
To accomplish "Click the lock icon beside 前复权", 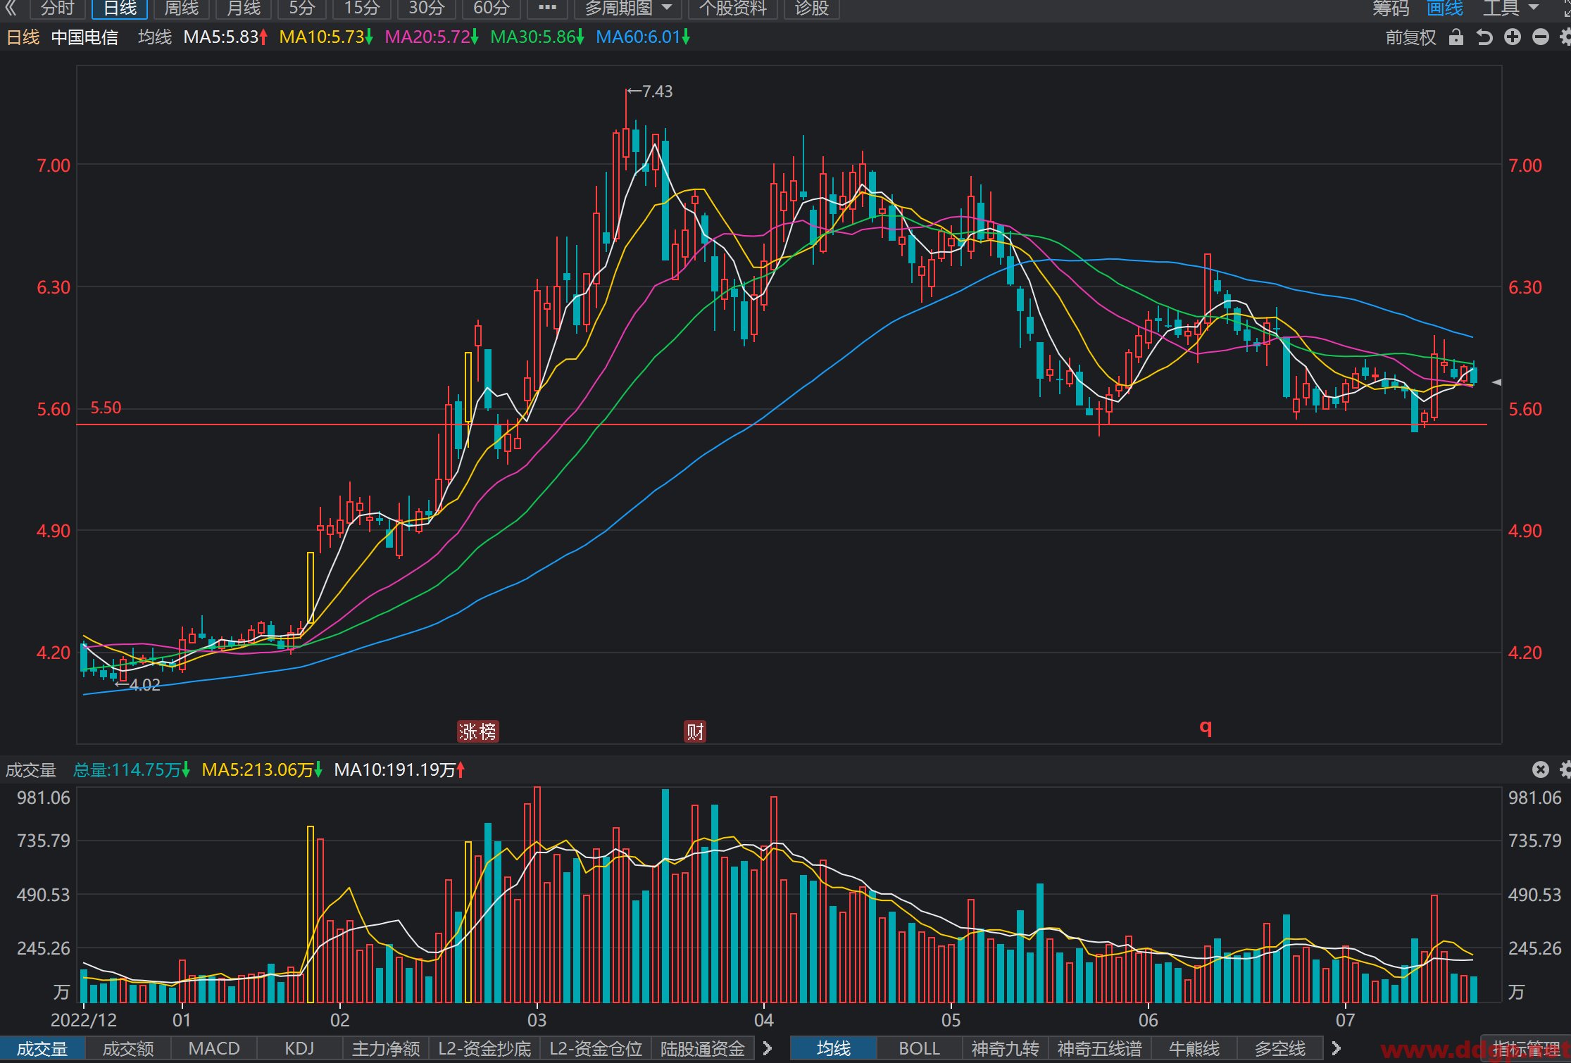I will [1456, 37].
